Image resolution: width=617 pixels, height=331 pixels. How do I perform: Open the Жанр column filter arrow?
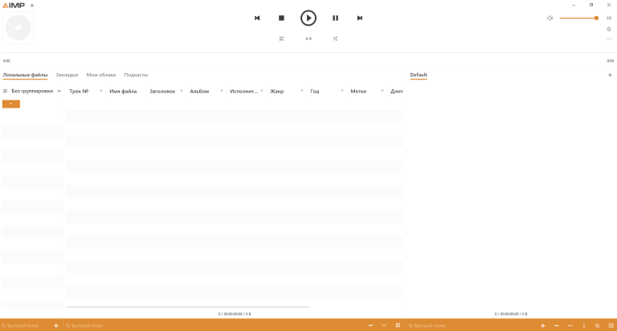coord(302,92)
